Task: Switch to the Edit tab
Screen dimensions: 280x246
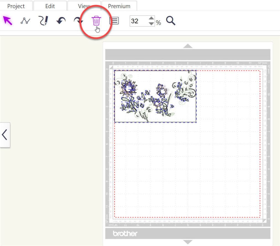Action: coord(50,6)
